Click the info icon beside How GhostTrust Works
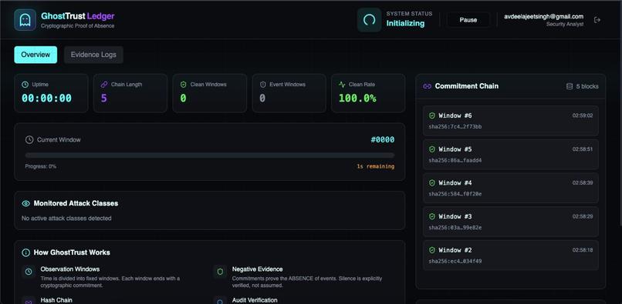This screenshot has height=304, width=622. tap(25, 252)
